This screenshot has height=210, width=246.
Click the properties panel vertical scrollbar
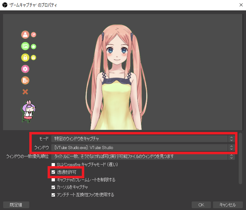240,158
